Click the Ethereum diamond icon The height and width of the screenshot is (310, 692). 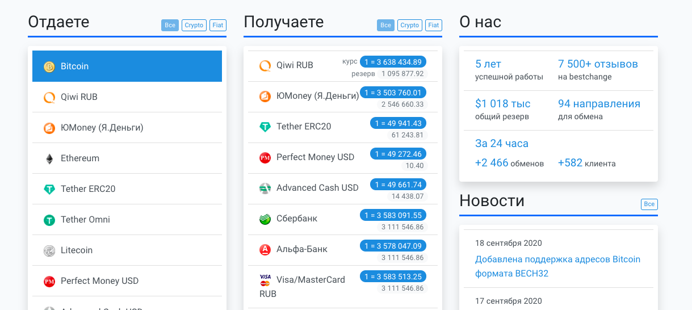pos(49,158)
